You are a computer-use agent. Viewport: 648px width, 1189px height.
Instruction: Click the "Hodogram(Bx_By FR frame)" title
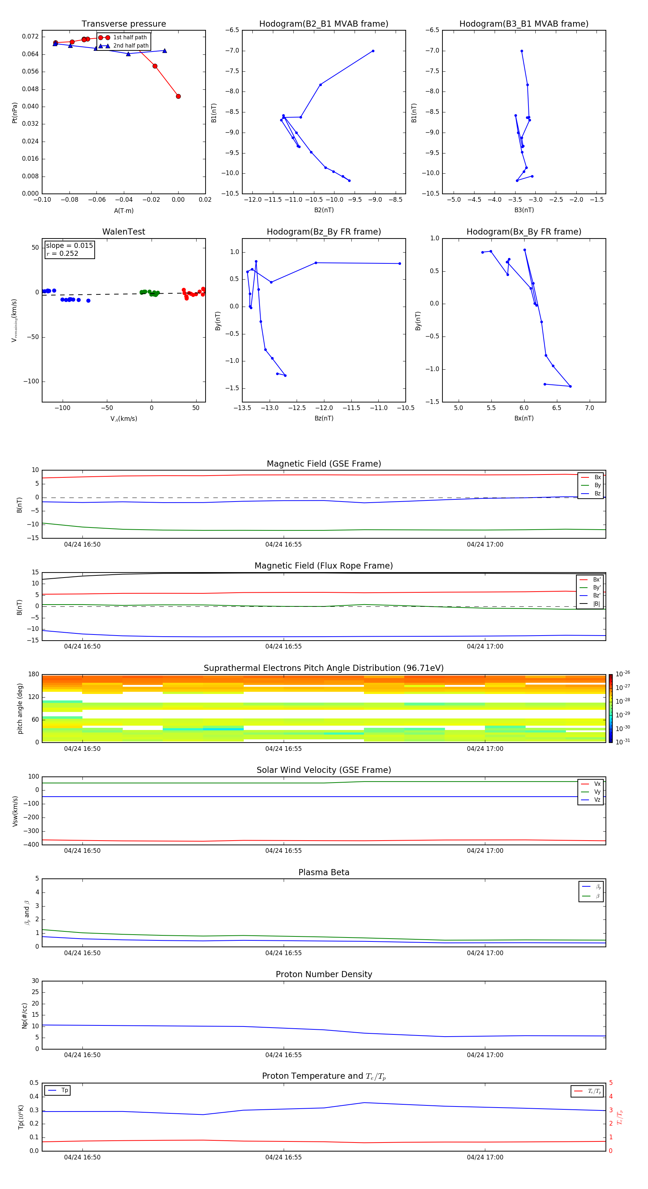[523, 232]
